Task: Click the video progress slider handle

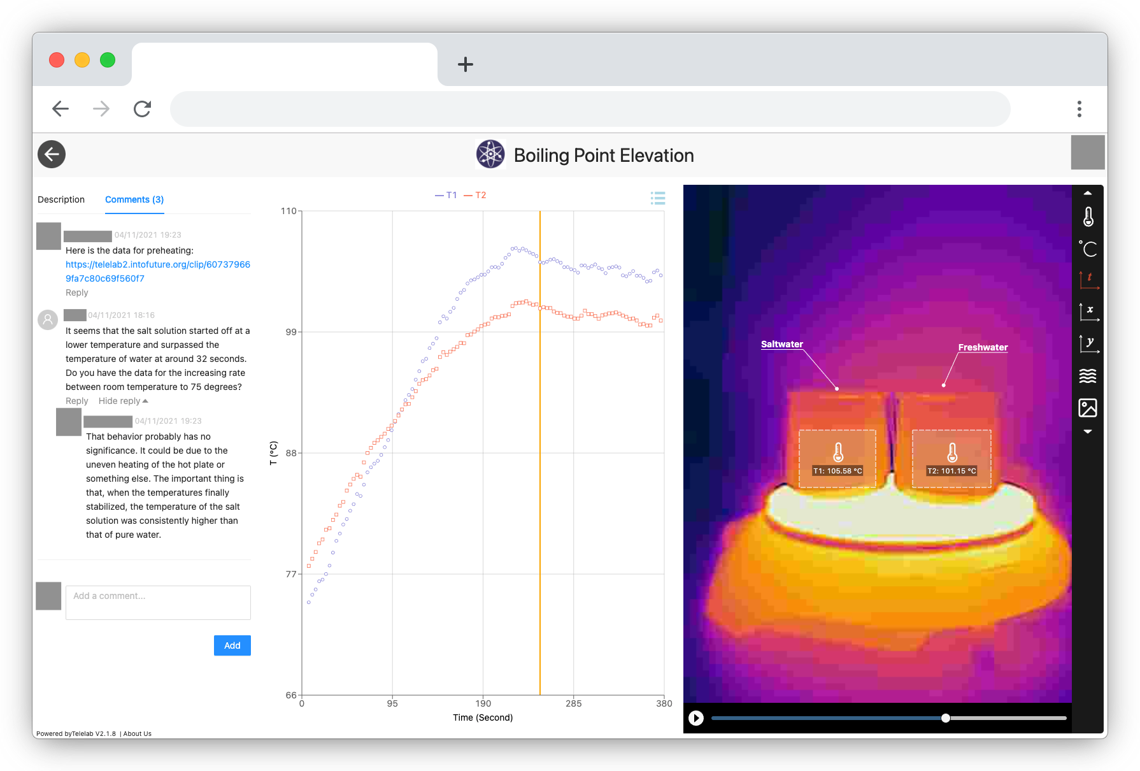Action: pos(946,718)
